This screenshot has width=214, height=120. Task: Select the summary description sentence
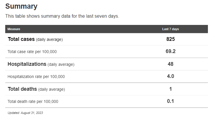point(62,16)
